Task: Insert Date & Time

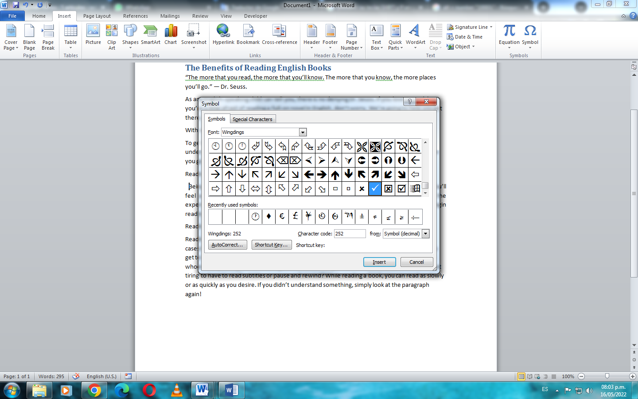Action: [x=465, y=37]
